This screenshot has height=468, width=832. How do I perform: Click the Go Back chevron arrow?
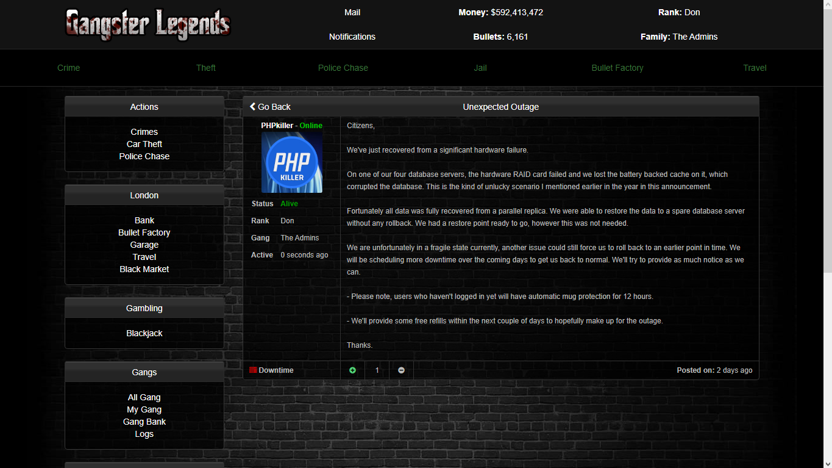coord(253,107)
